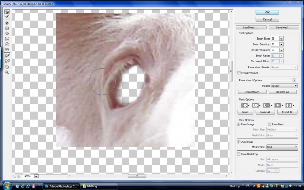304x190 pixels.
Task: Open the Intersect with Selection mask option icon
Action: pyautogui.click(x=278, y=105)
